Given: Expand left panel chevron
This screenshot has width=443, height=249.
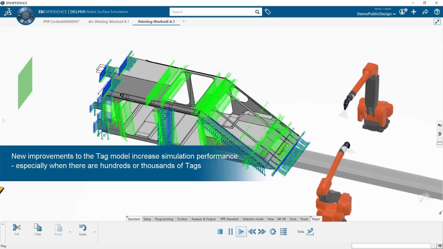Looking at the screenshot, I should pos(3,121).
